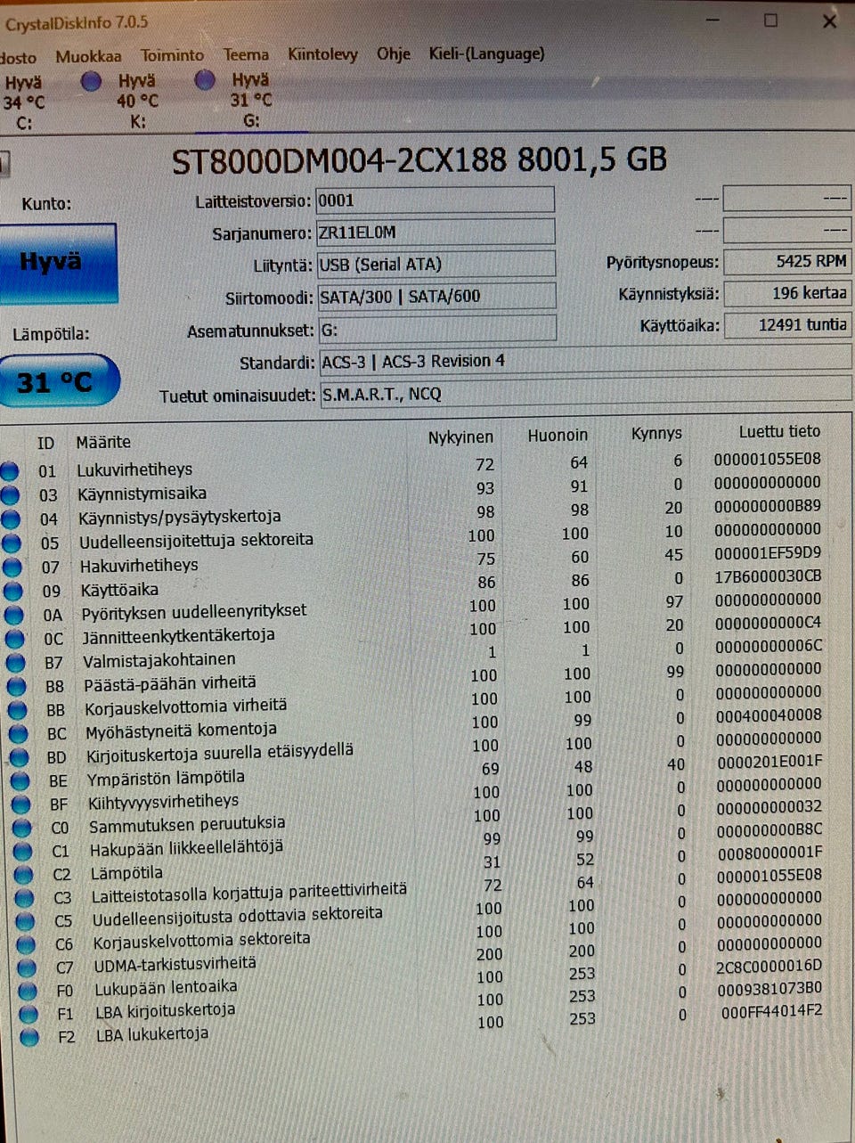This screenshot has height=1143, width=855.
Task: Click status dot of UDMA-tarkistusvirheitä row
Action: click(x=27, y=967)
